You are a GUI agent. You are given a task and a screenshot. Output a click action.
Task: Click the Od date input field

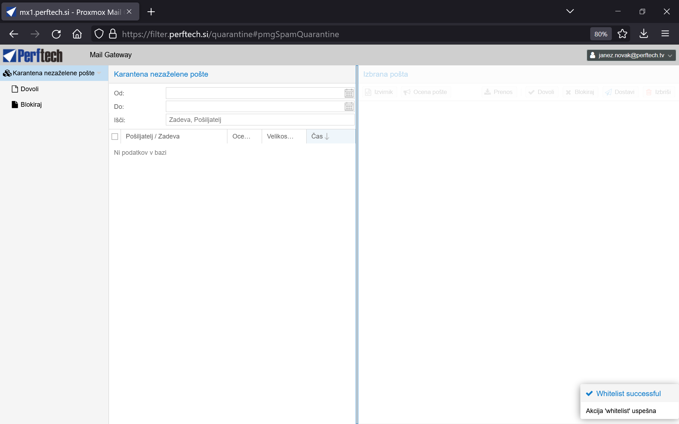click(255, 93)
